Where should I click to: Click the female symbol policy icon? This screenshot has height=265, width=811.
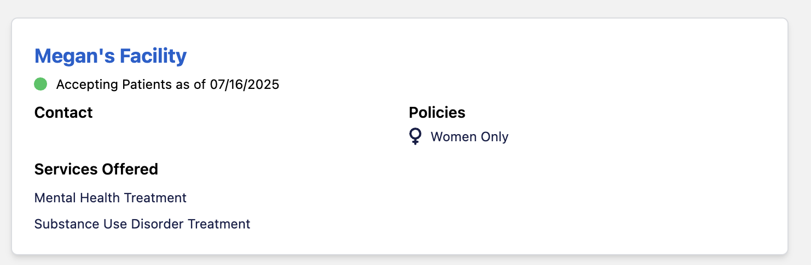415,136
